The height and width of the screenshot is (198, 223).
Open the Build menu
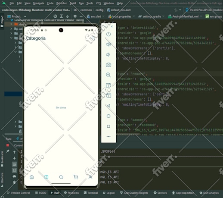73,3
